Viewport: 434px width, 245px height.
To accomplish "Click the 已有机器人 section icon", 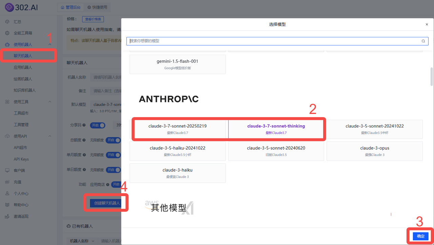I will [x=69, y=226].
